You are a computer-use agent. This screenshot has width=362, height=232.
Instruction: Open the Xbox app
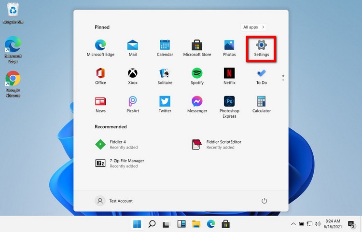pos(133,76)
